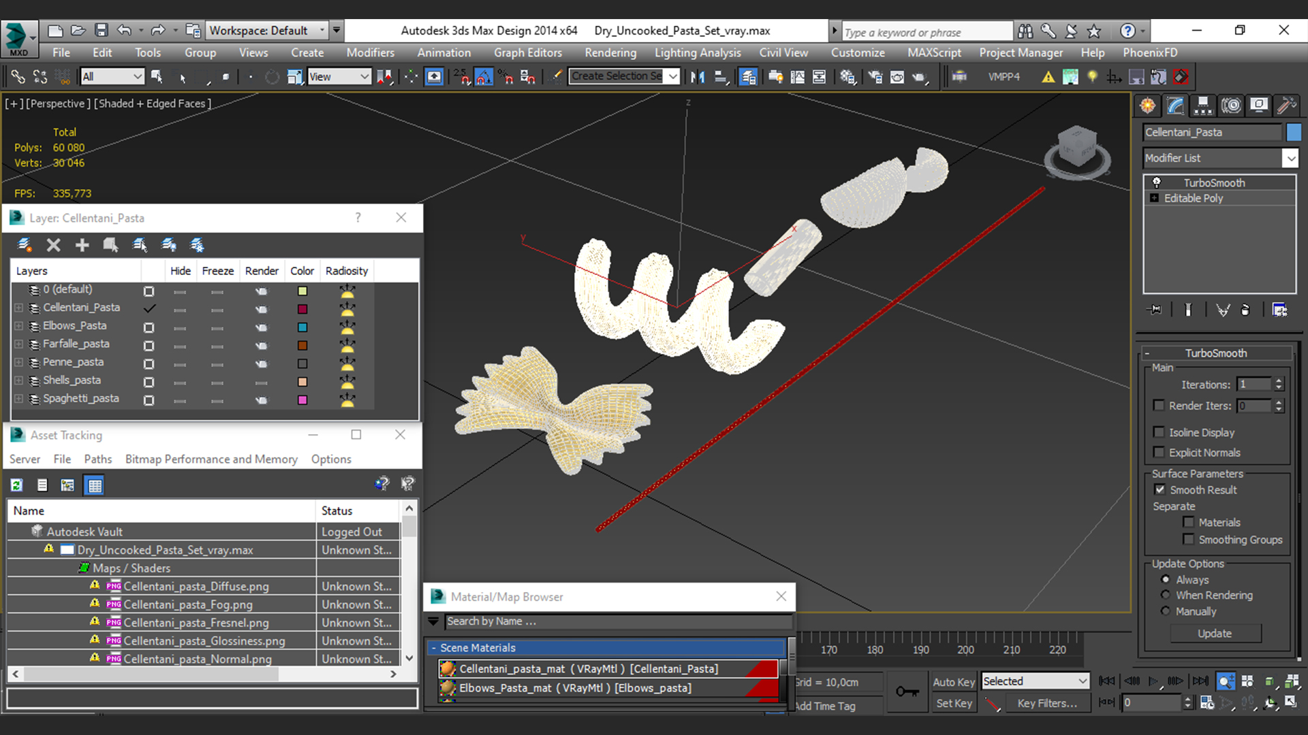Viewport: 1308px width, 735px height.
Task: Click the light bulb toolbar icon
Action: (1092, 77)
